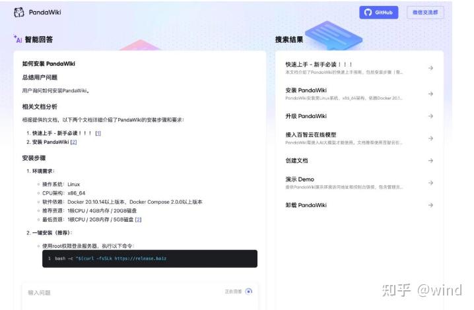Click the 使用root权限登录服务器 instruction line
The height and width of the screenshot is (310, 474).
[88, 246]
